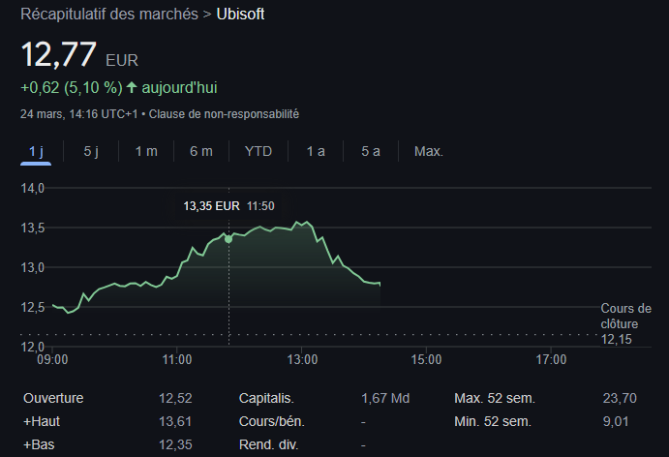The width and height of the screenshot is (669, 457).
Task: Click the 12,0 price axis label
Action: click(x=32, y=347)
